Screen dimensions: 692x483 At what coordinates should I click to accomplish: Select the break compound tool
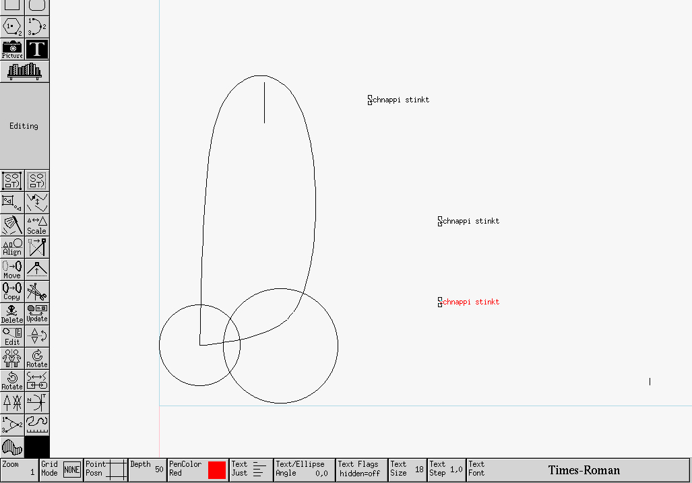[x=37, y=181]
